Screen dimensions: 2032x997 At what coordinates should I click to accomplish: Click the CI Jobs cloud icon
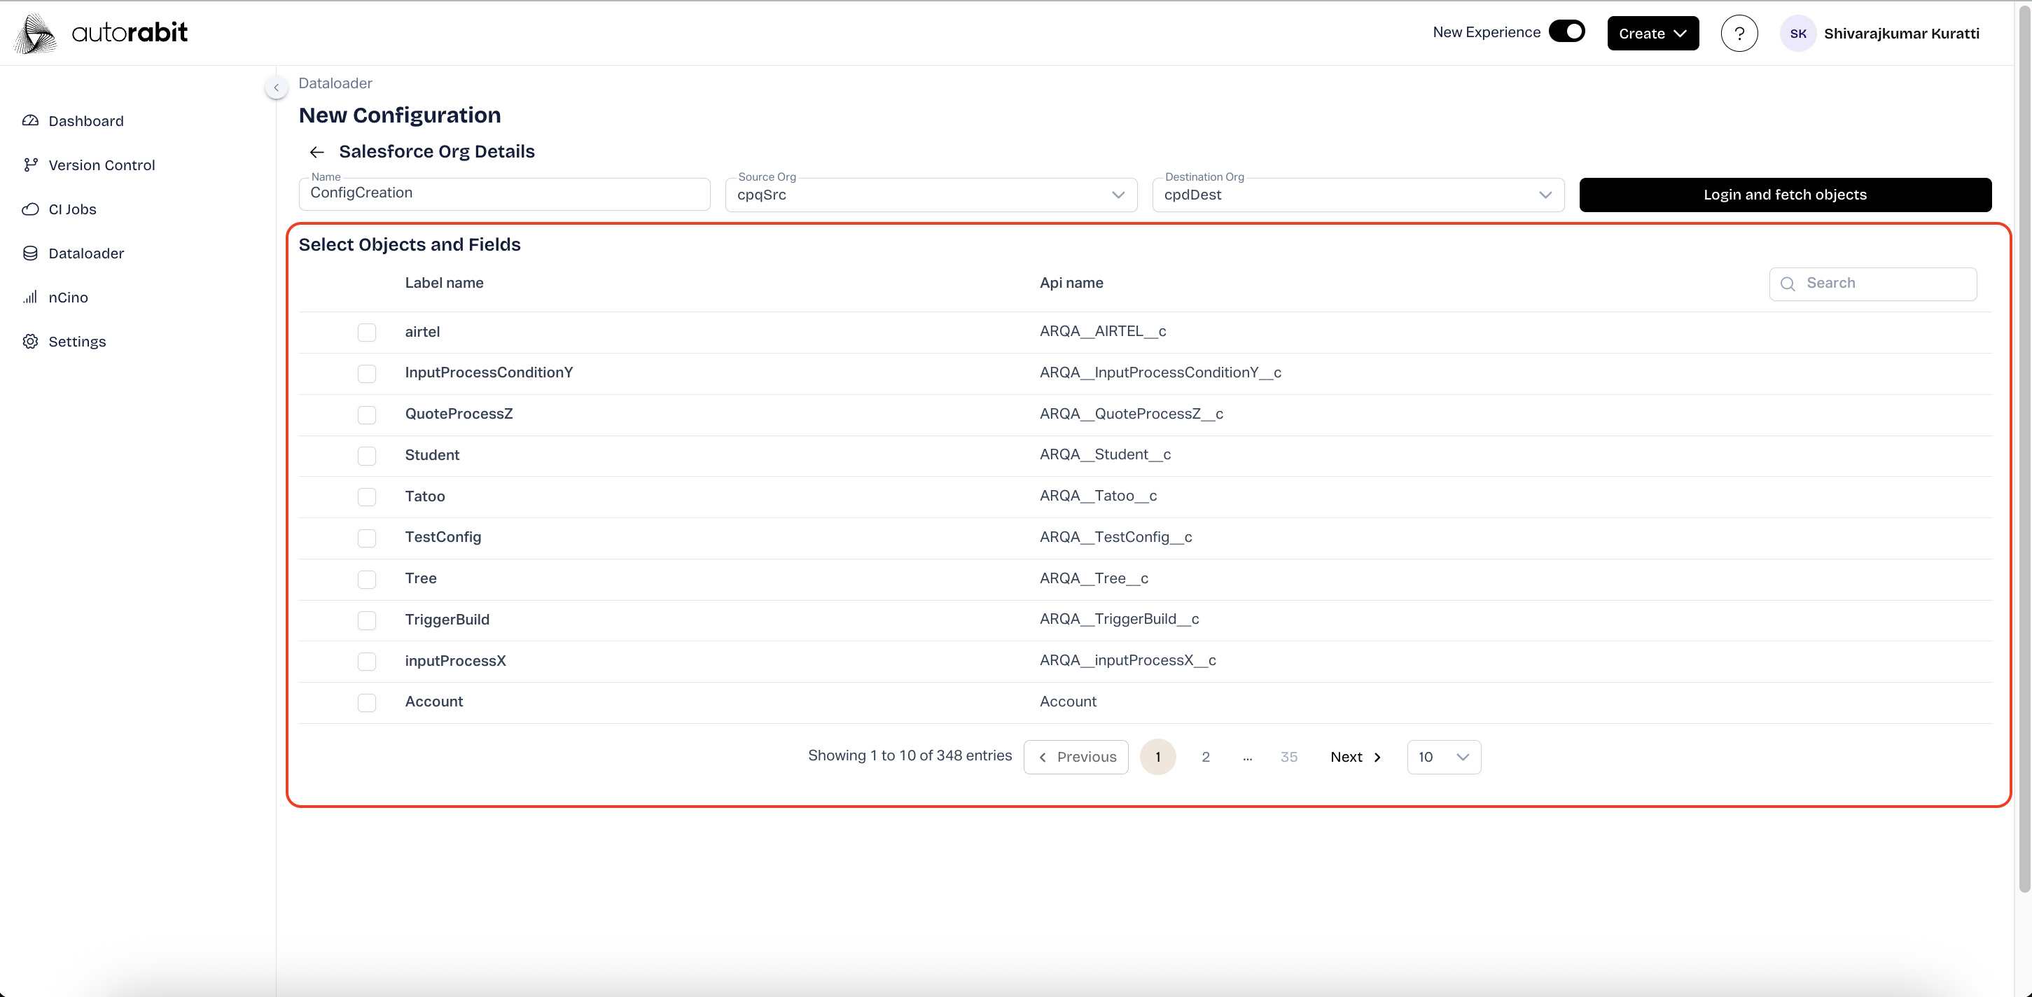coord(30,209)
